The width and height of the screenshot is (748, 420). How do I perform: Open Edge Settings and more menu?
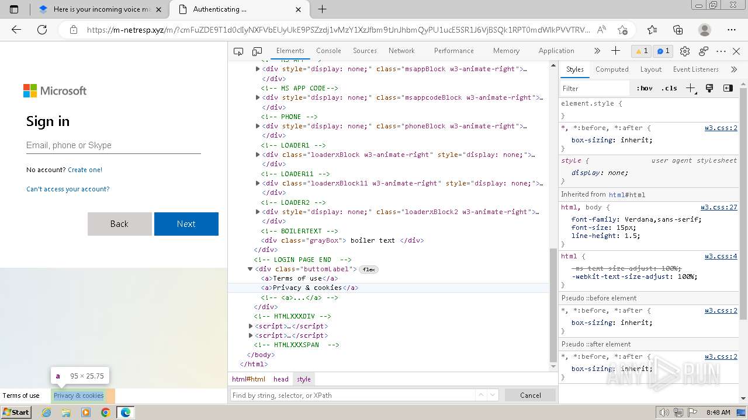click(x=732, y=30)
